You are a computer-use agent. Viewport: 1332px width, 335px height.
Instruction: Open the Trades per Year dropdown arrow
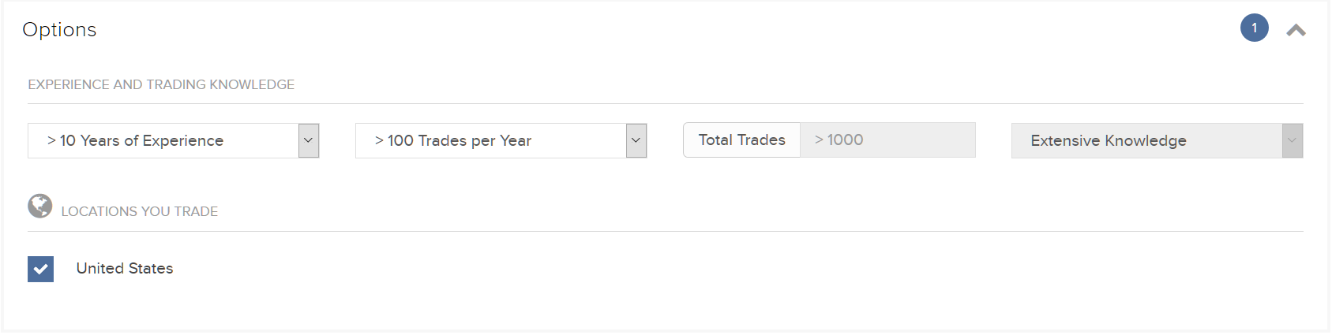point(636,140)
